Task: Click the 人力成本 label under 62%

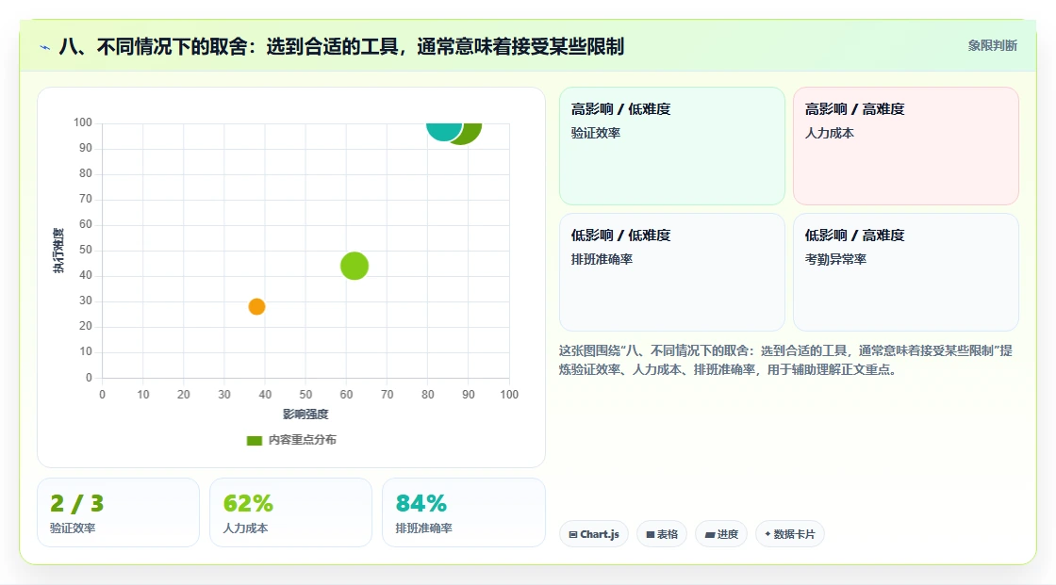Action: (245, 528)
